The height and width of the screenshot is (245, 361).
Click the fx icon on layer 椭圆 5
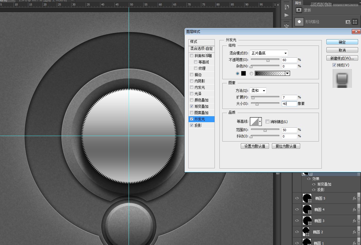[354, 198]
